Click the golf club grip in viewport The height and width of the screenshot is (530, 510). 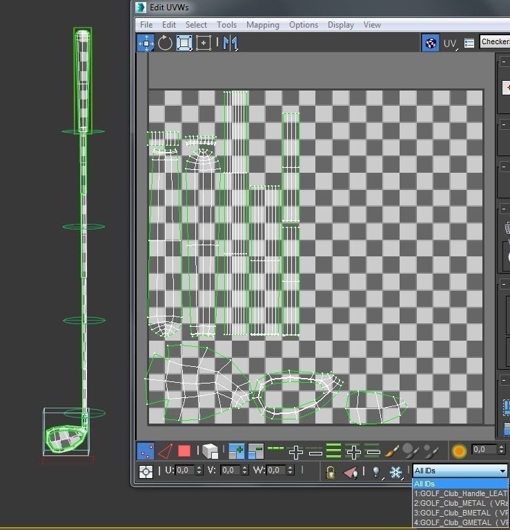(x=83, y=80)
